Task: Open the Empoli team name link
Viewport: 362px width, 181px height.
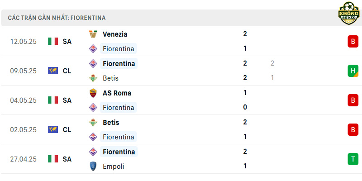Action: (114, 167)
